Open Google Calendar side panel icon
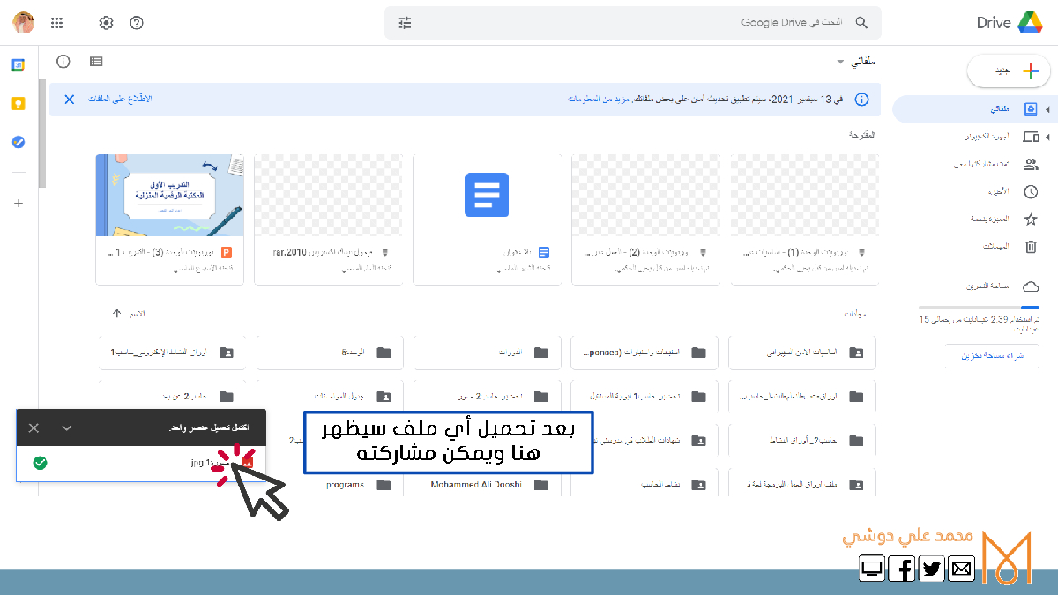 coord(19,65)
